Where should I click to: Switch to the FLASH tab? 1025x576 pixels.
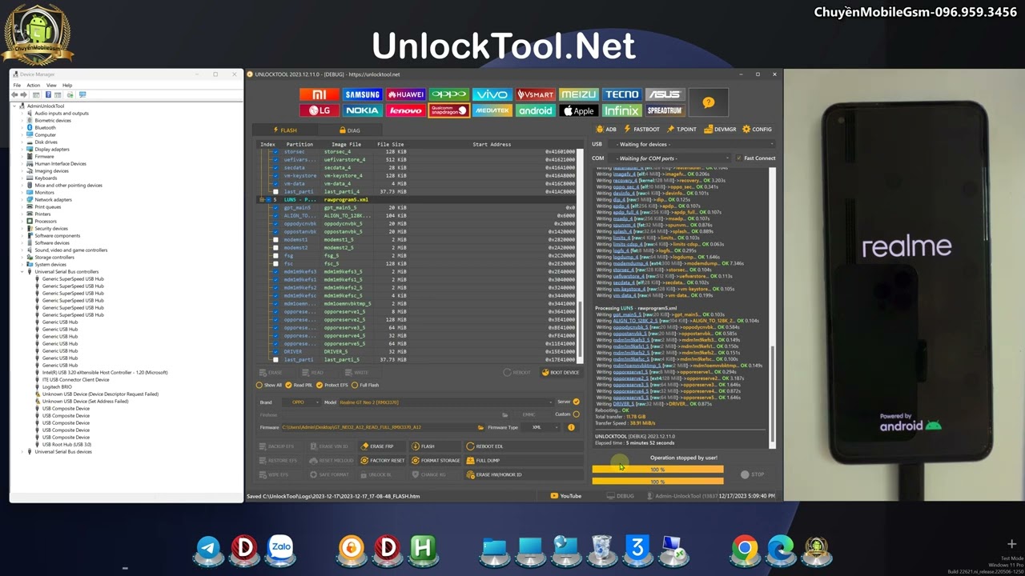(x=284, y=130)
